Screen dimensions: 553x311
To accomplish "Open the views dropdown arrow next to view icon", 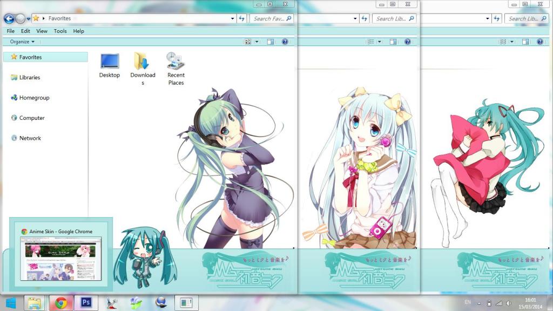I will 257,42.
